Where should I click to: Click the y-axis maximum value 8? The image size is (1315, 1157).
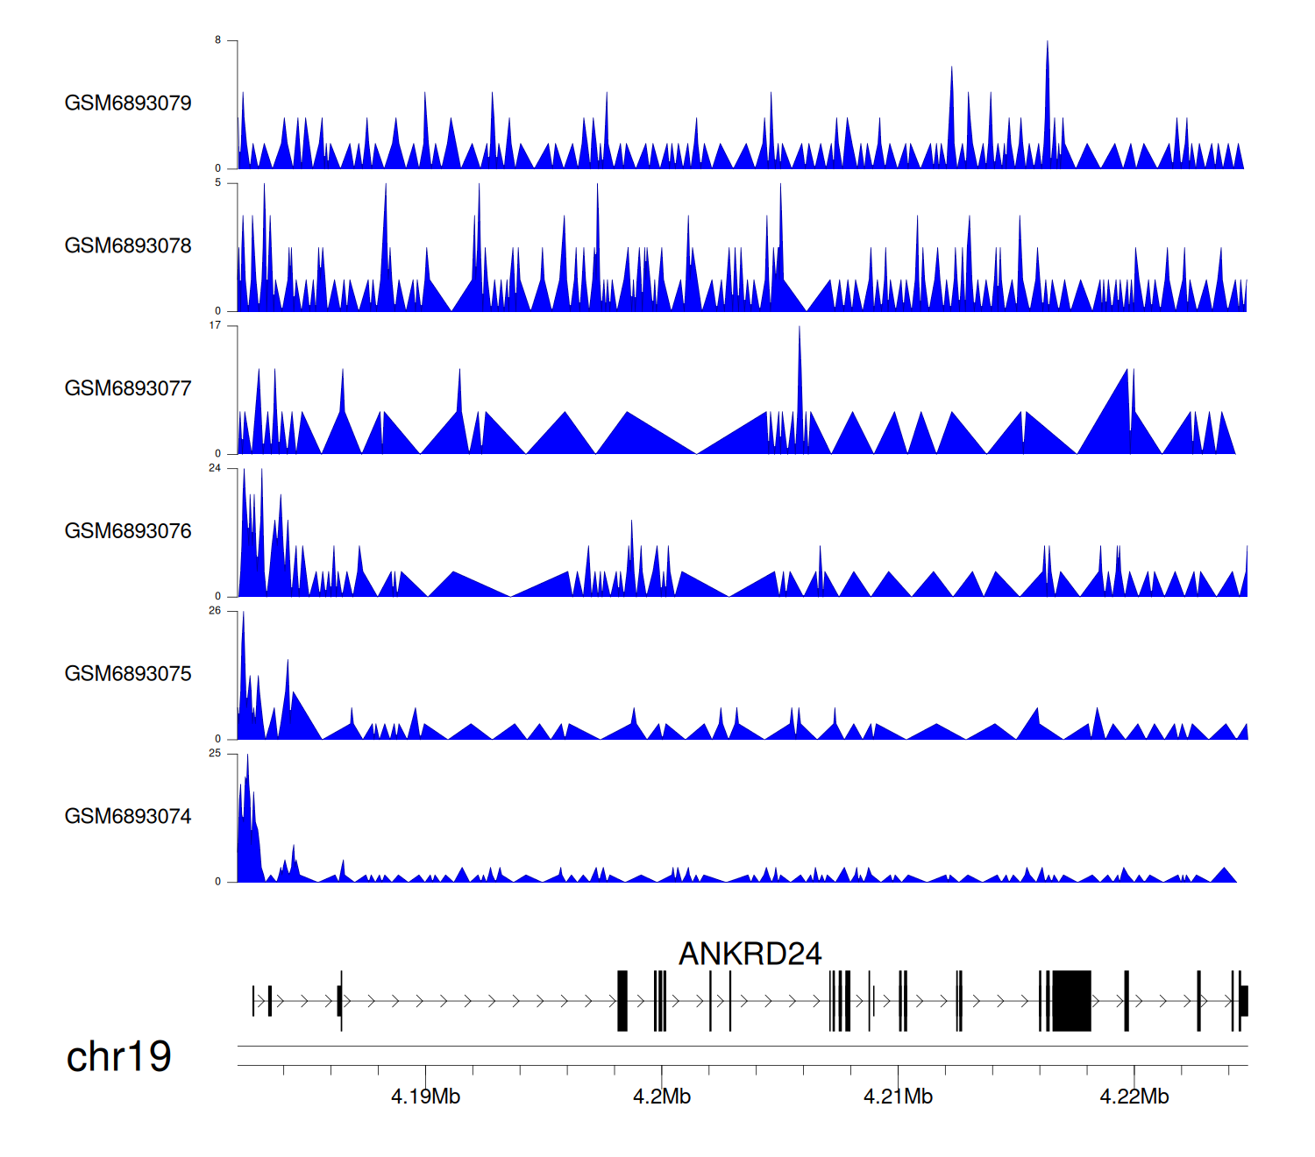218,40
